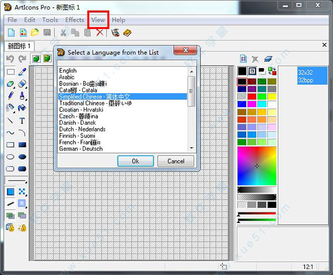Select the Eraser tool
The image size is (333, 275).
pyautogui.click(x=22, y=84)
